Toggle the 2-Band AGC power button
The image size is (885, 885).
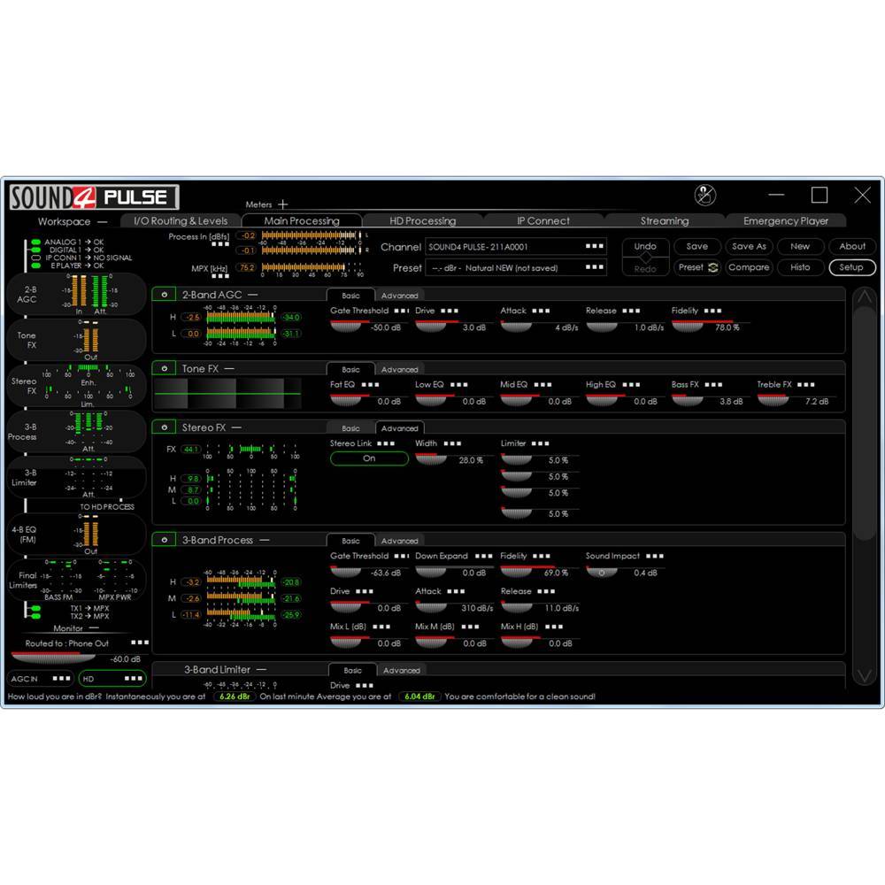click(x=165, y=295)
